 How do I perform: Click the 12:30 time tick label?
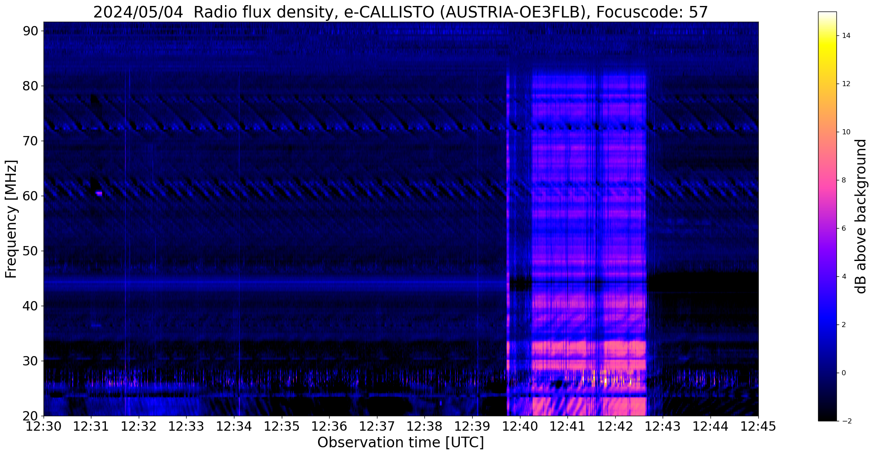point(44,426)
